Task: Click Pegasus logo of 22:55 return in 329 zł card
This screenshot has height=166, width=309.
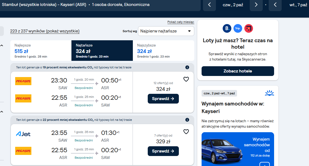Action: click(23, 151)
